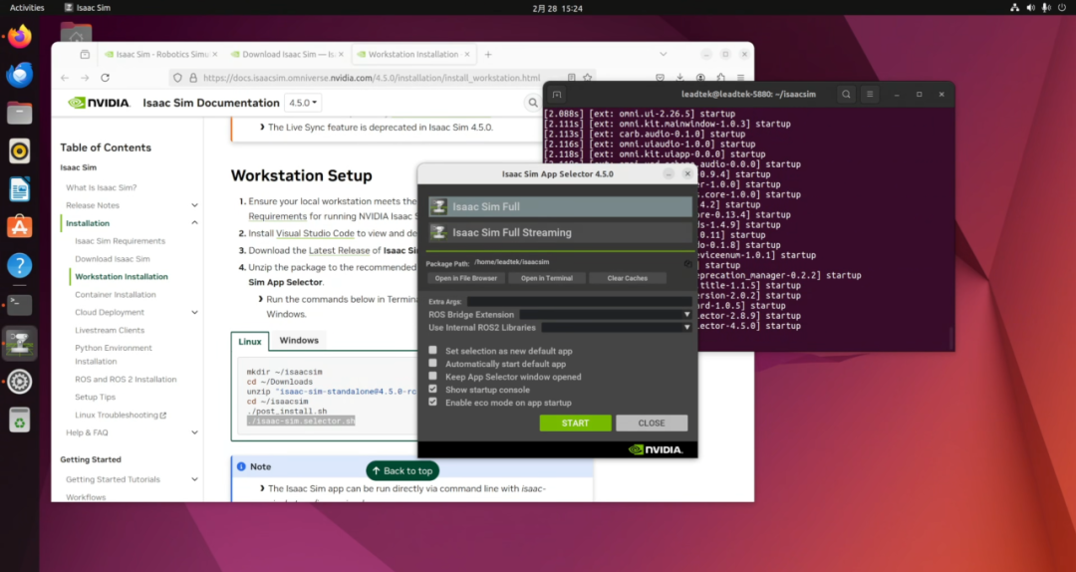Uncheck Show startup console

pyautogui.click(x=432, y=390)
